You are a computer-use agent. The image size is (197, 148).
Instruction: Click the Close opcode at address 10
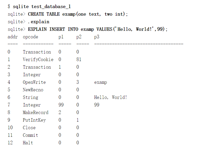(29, 128)
